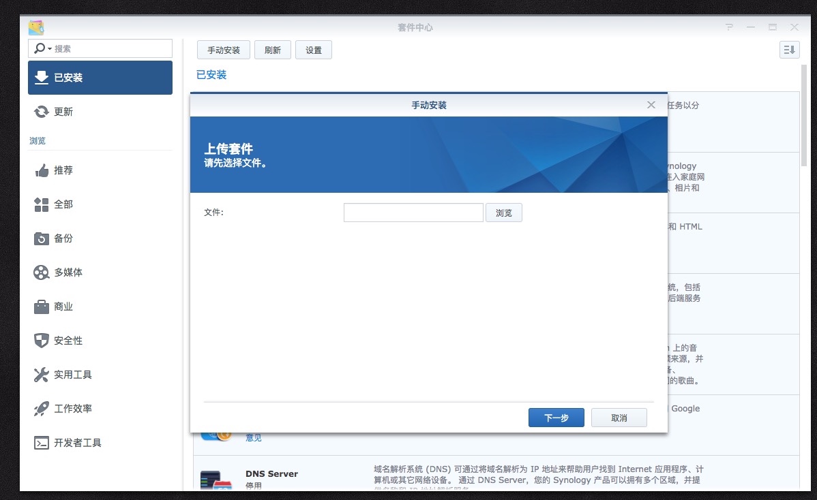Select the thumbs-up Recommended icon
Screen dimensions: 817x500
coord(42,170)
